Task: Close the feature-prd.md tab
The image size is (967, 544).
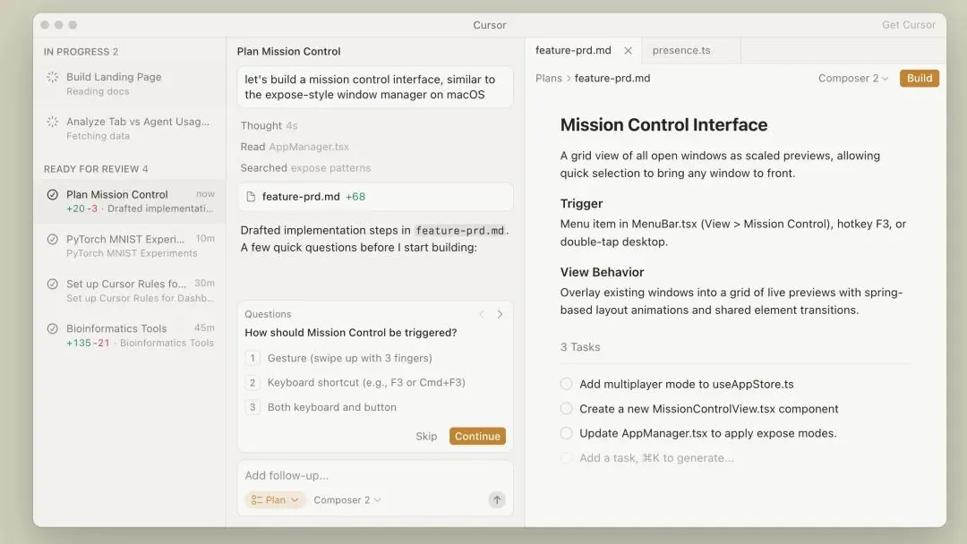Action: tap(628, 50)
